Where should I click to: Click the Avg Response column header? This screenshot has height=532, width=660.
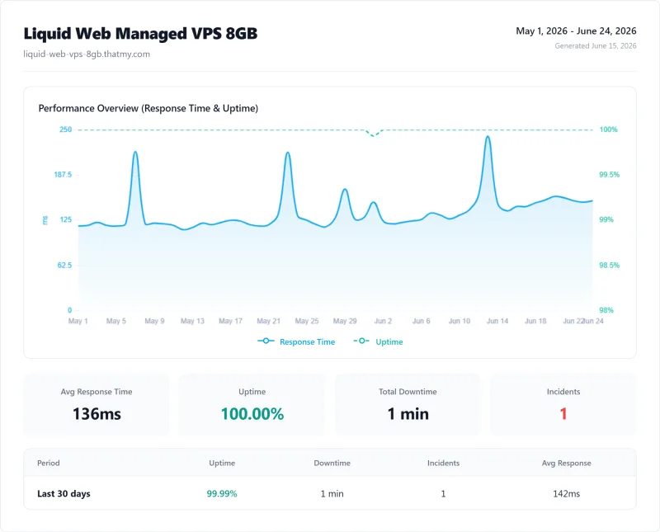[566, 463]
